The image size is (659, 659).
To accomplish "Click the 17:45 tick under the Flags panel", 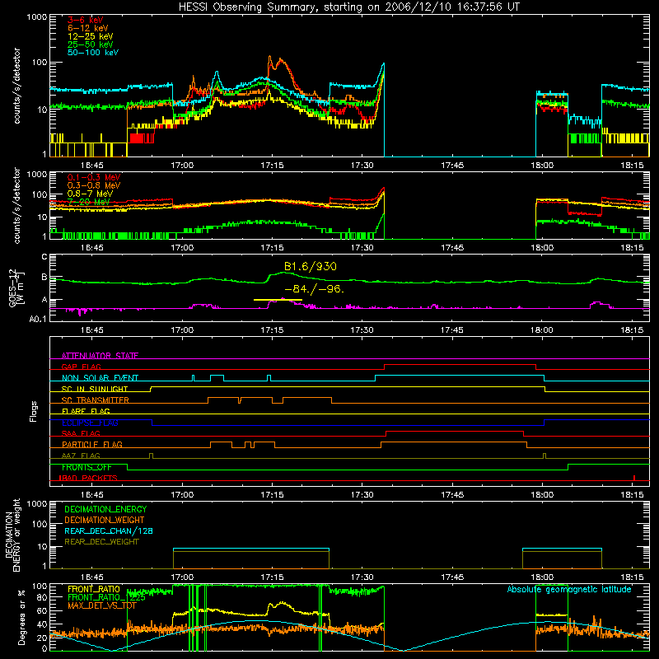I will 451,495.
